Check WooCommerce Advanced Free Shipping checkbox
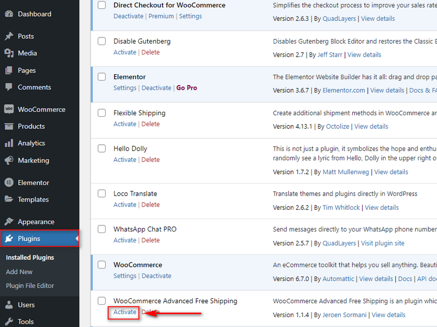 coord(102,301)
